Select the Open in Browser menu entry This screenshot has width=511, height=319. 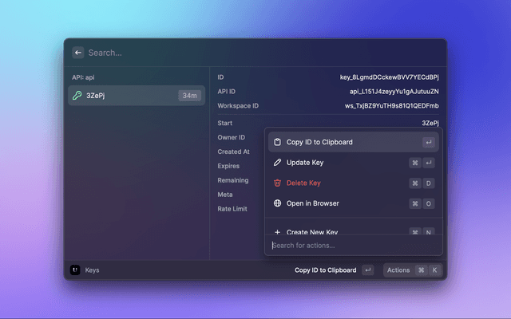coord(312,203)
